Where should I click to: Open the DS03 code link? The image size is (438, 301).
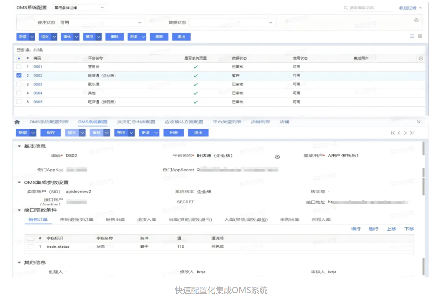(38, 84)
